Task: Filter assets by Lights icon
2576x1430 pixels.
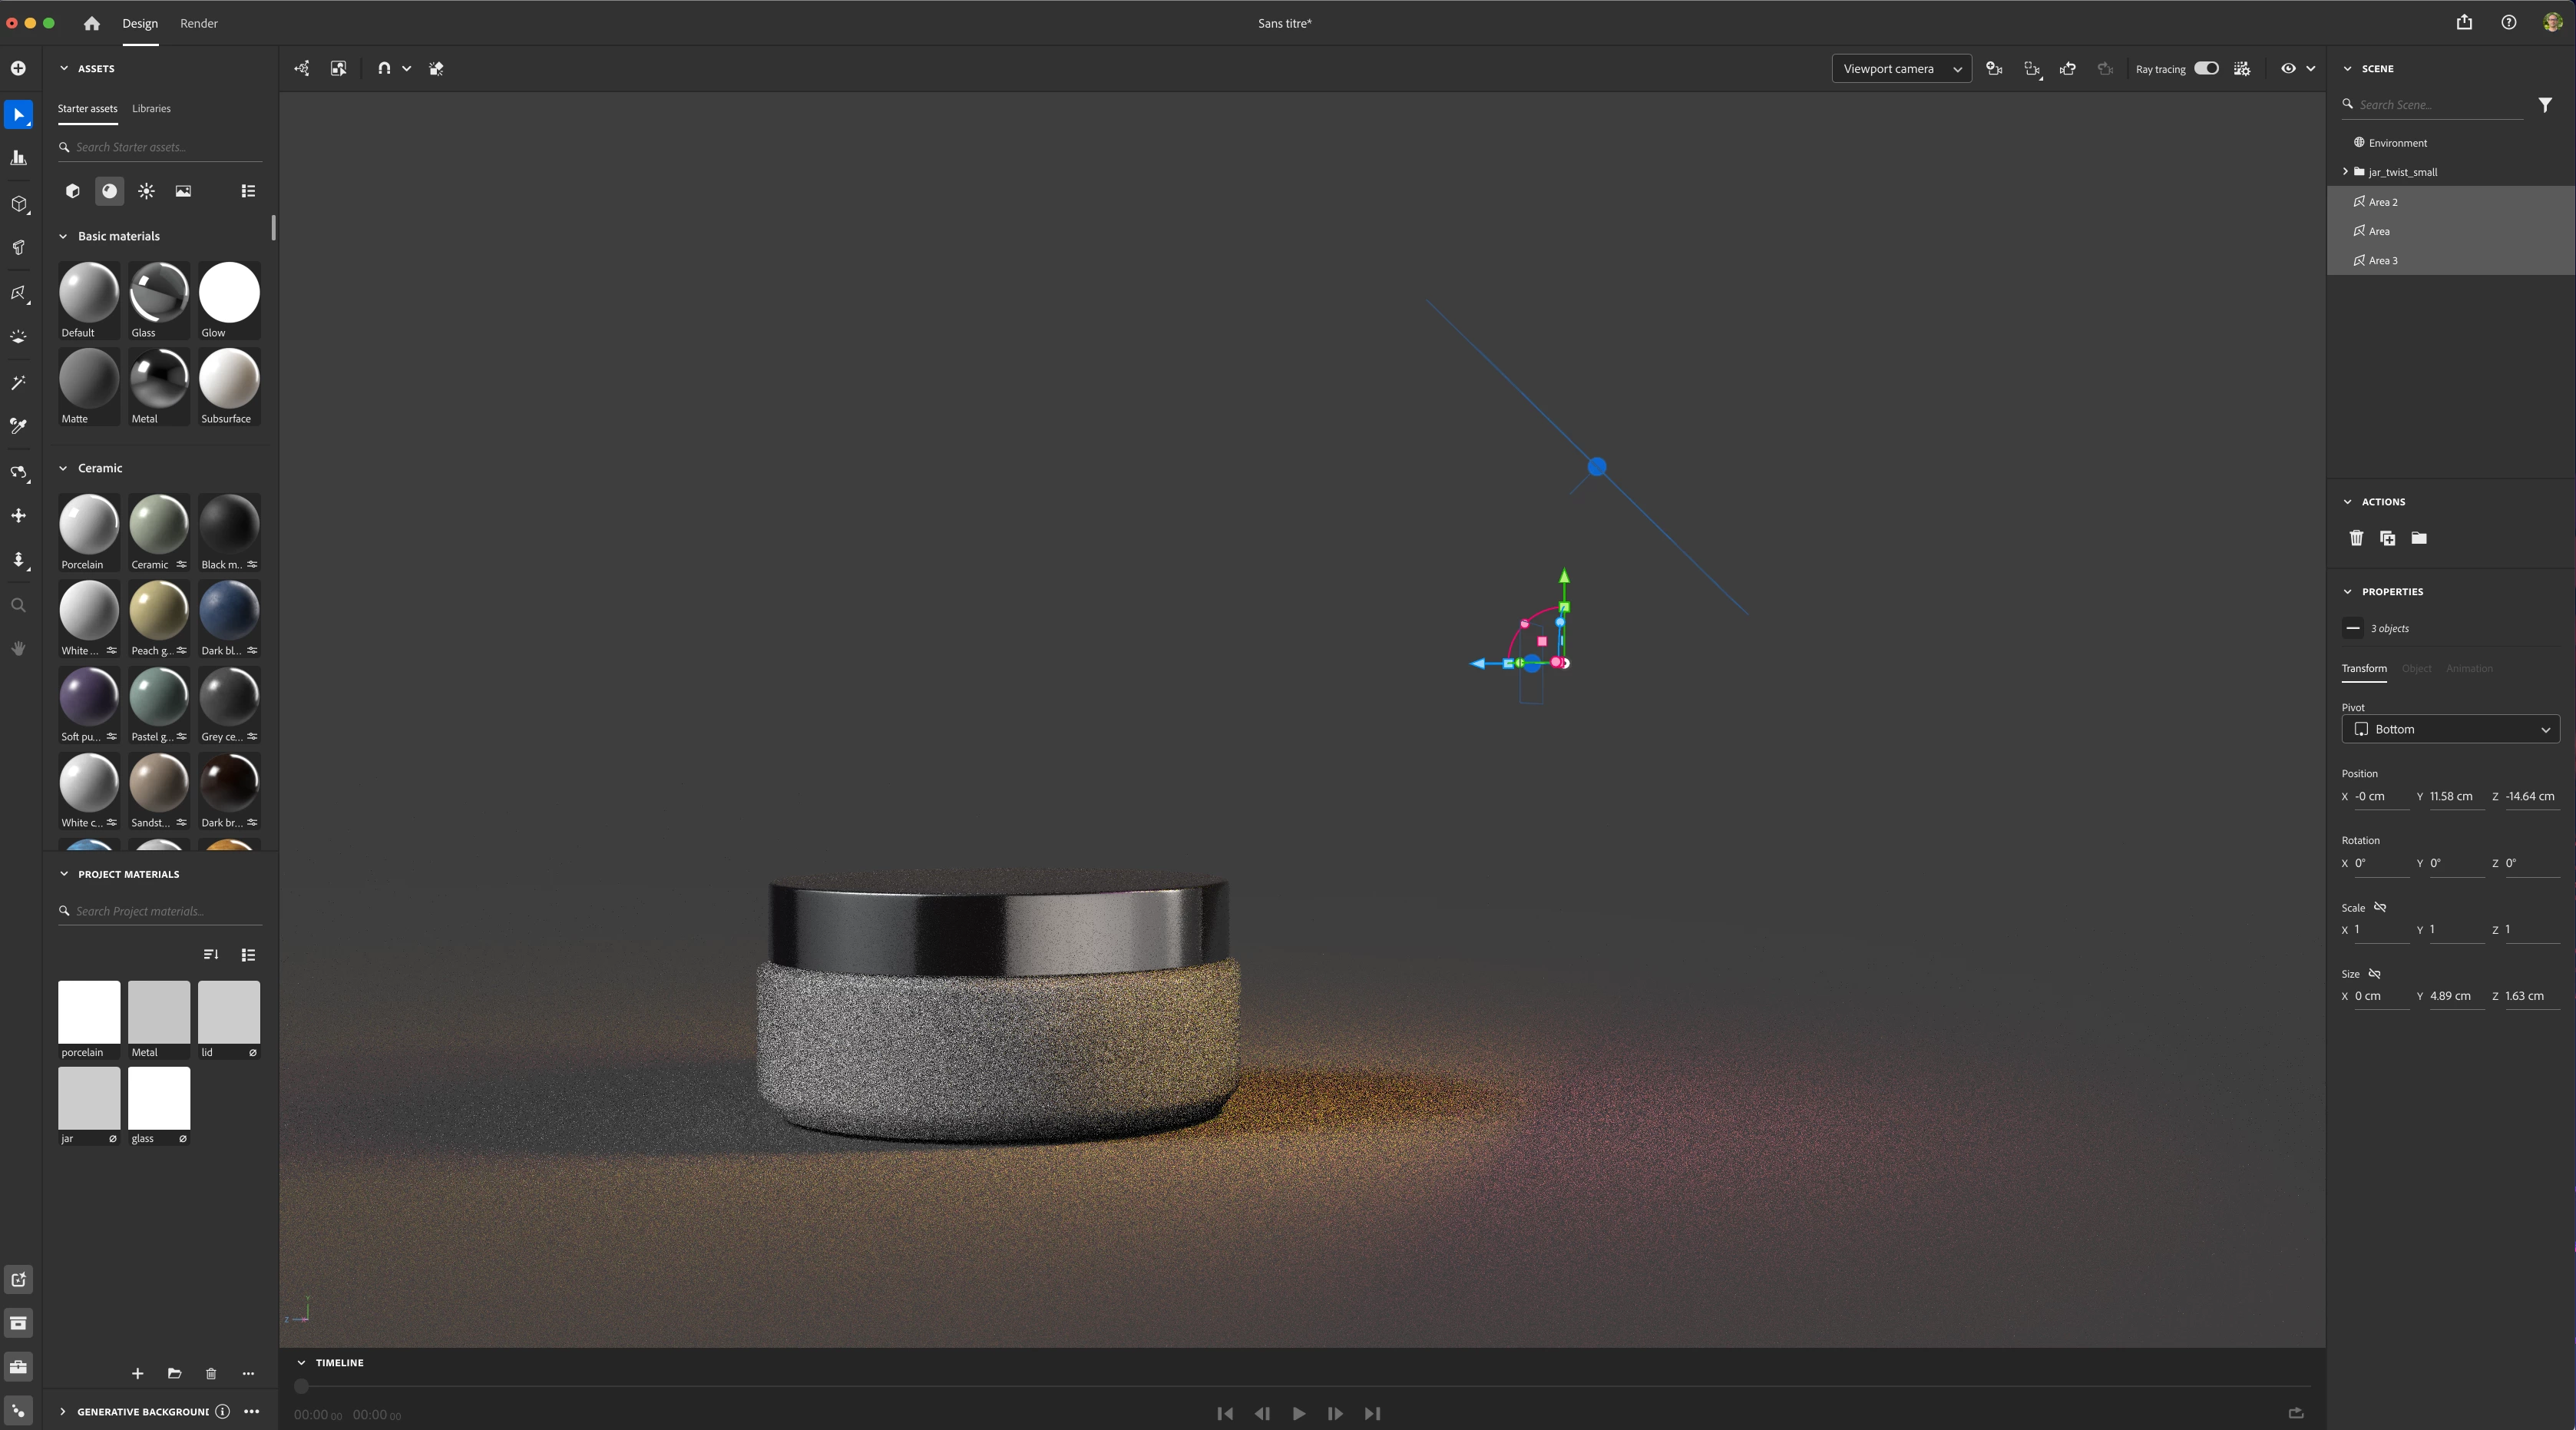Action: [146, 191]
